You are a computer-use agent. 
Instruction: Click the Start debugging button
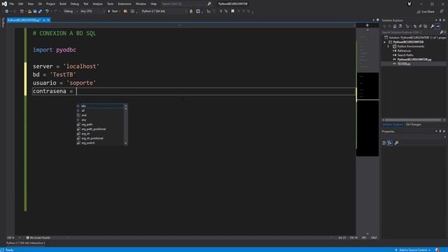pyautogui.click(x=113, y=11)
